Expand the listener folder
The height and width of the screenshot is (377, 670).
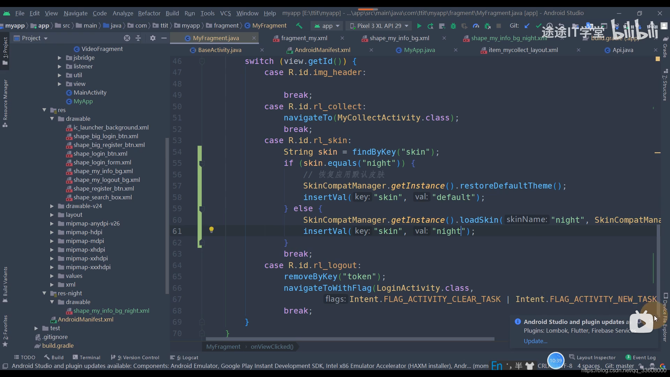59,66
